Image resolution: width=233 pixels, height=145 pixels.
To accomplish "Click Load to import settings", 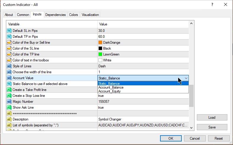I will click(212, 118).
